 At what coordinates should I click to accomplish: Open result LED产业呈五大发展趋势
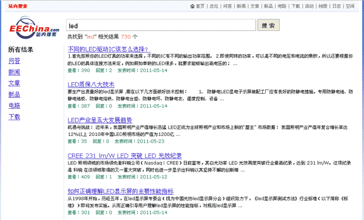100,120
